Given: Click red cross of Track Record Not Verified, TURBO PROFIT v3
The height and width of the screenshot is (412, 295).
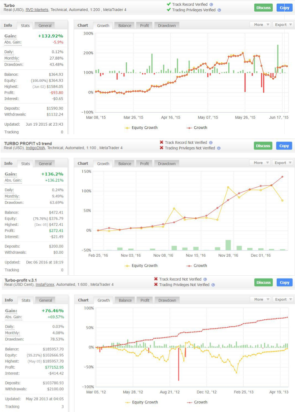Looking at the screenshot, I should point(162,142).
